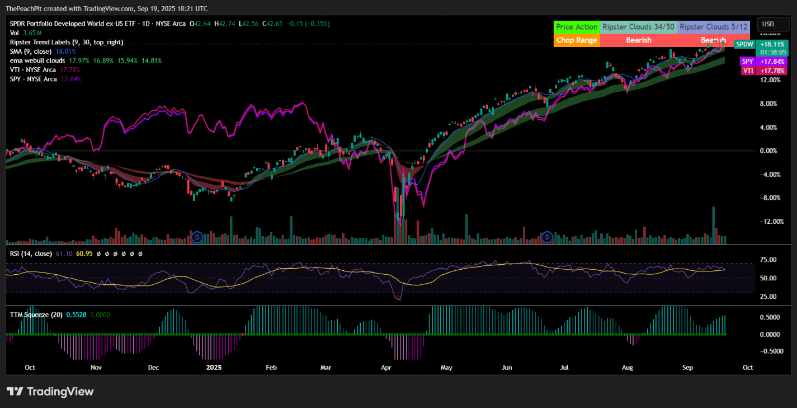This screenshot has width=797, height=408.
Task: Click the teal SPDW ticker badge on price axis
Action: (x=744, y=44)
